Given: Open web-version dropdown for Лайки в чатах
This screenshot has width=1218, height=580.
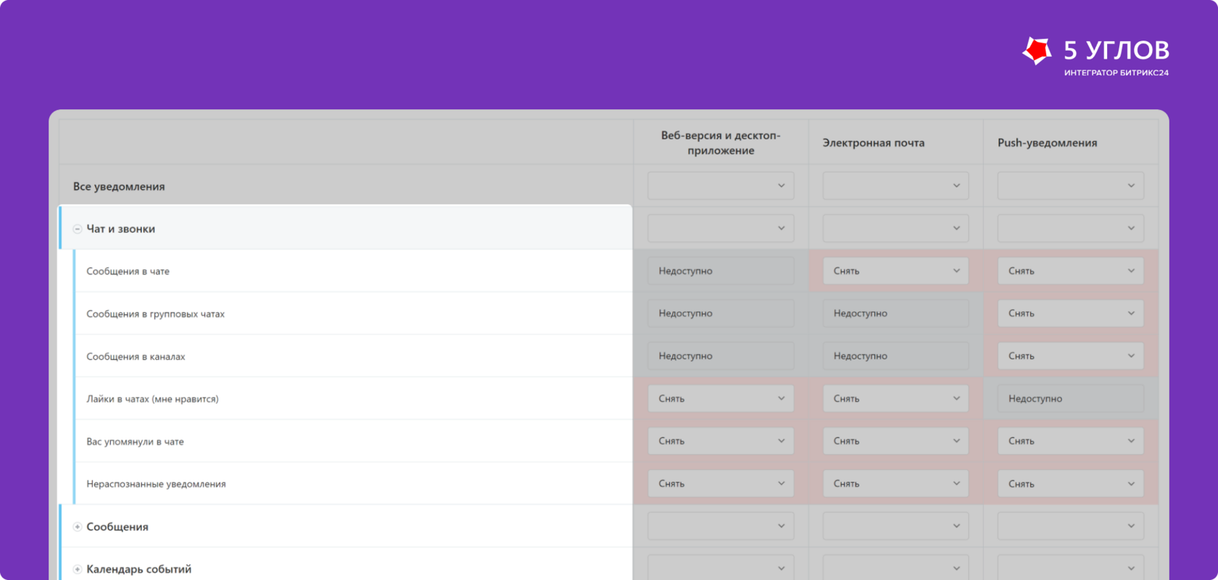Looking at the screenshot, I should [721, 398].
